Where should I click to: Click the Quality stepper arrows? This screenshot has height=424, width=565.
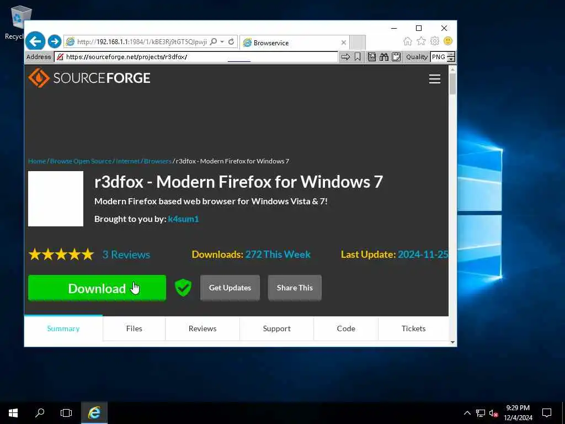451,57
